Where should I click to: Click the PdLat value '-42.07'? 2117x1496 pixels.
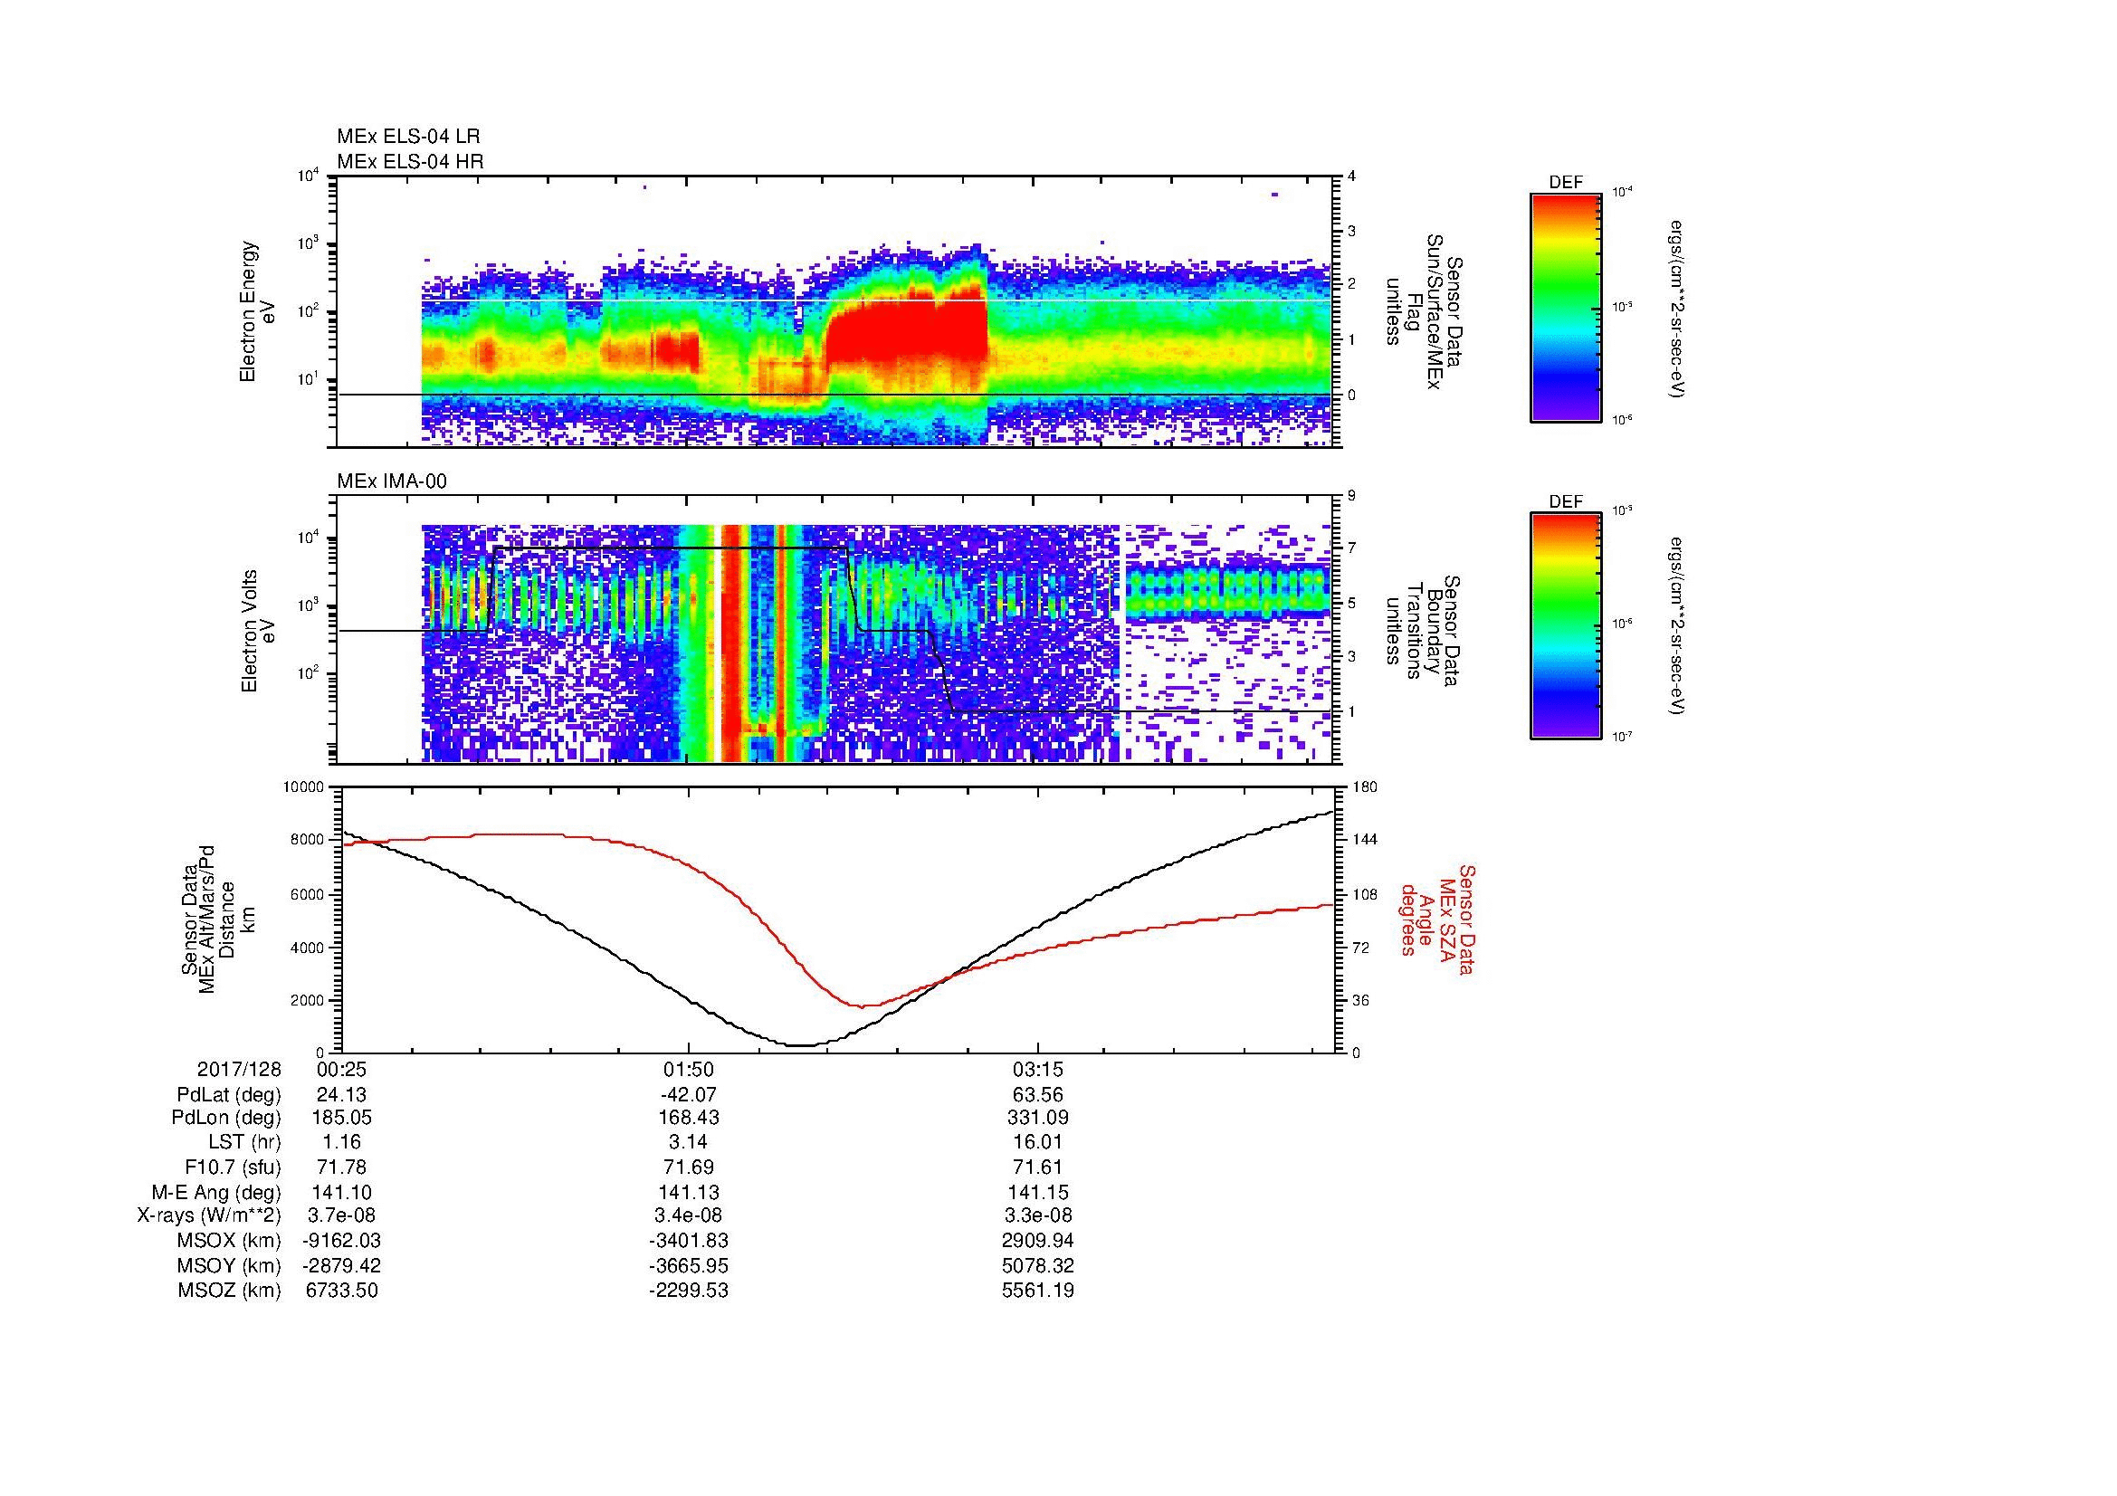tap(688, 1095)
